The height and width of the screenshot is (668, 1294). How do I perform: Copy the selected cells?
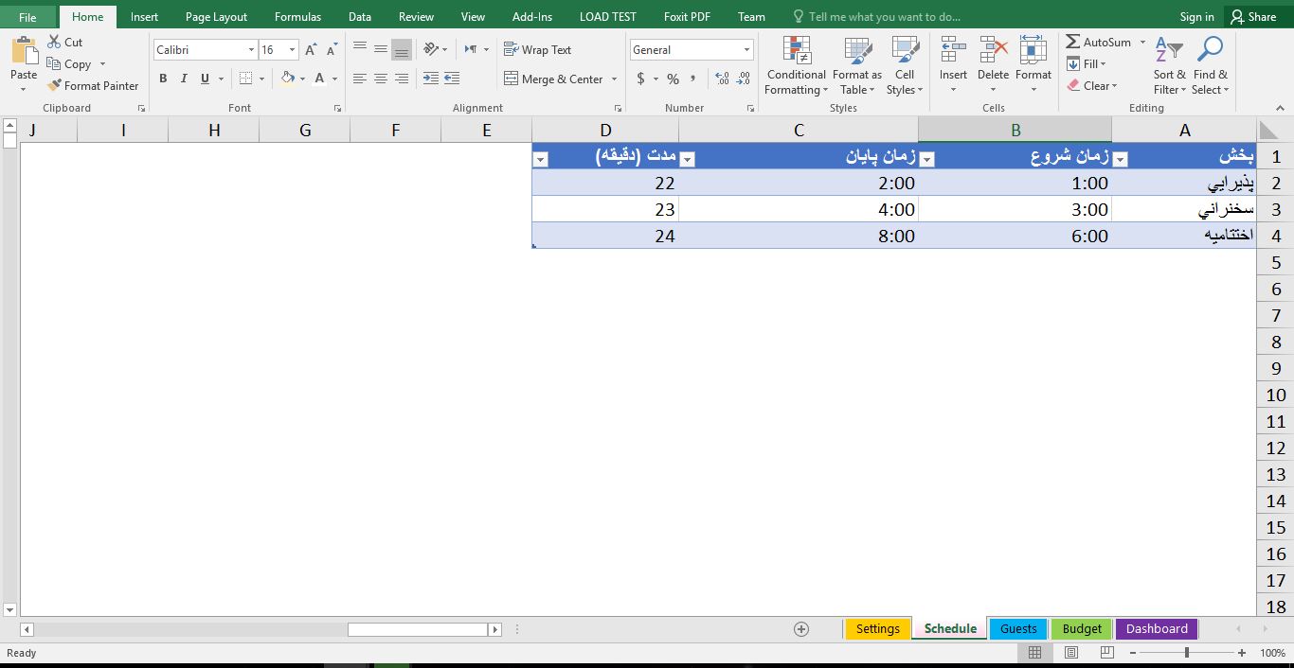tap(69, 64)
